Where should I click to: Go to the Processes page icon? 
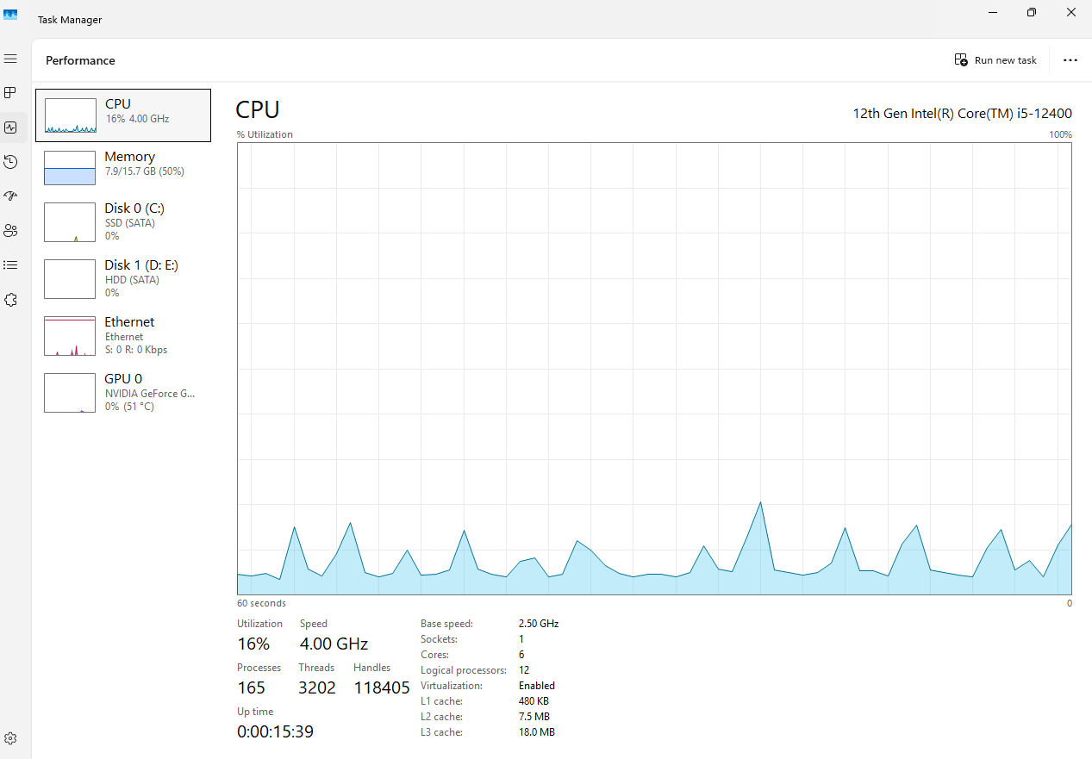click(10, 92)
